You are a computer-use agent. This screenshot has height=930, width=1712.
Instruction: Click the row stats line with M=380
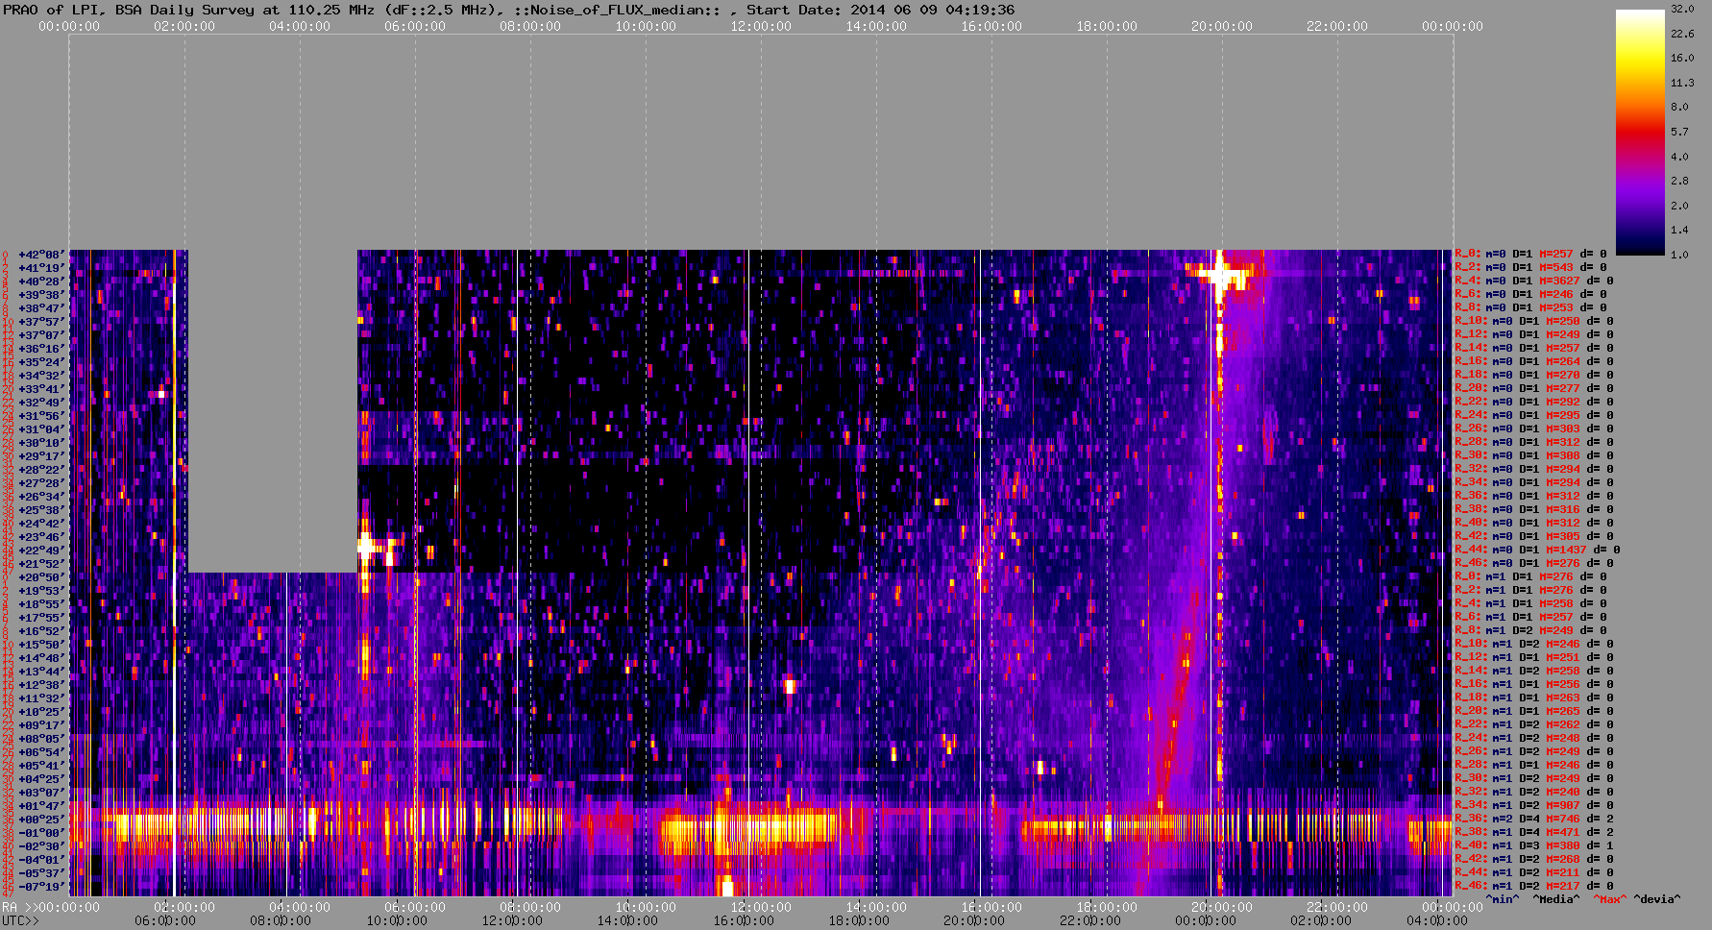click(x=1534, y=846)
